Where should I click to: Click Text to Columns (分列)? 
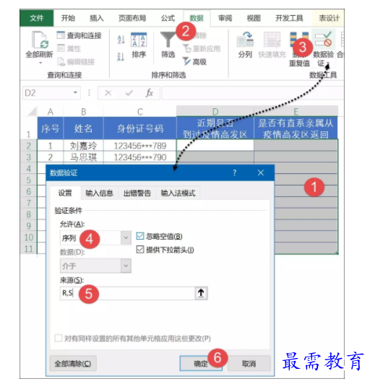[x=245, y=45]
